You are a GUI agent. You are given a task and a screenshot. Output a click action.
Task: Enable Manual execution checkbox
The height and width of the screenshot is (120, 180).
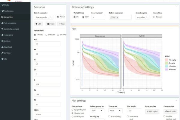154,17
